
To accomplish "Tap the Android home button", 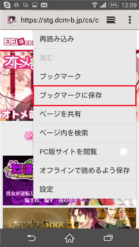I will 69,238.
